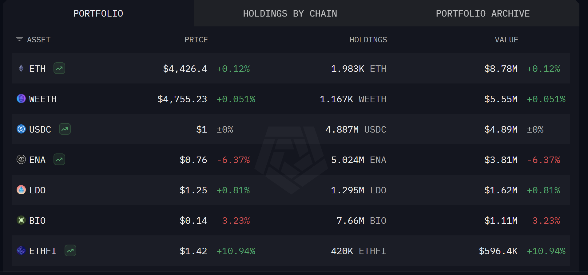Select the LDO holdings row value
Screen dimensions: 588x275
(358, 190)
